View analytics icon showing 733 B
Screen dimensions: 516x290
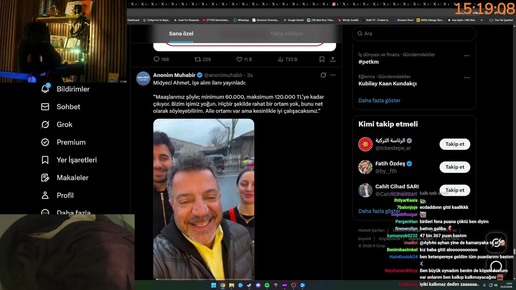click(x=281, y=59)
